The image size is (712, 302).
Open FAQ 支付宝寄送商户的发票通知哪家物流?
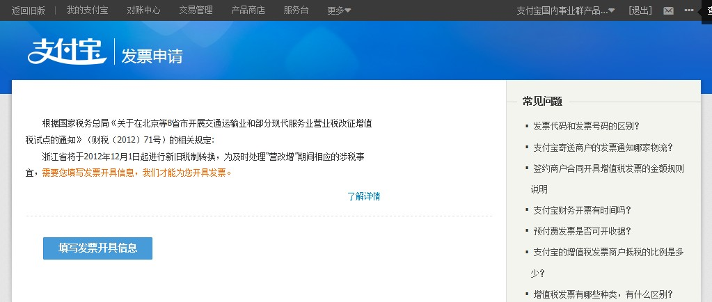(x=603, y=147)
